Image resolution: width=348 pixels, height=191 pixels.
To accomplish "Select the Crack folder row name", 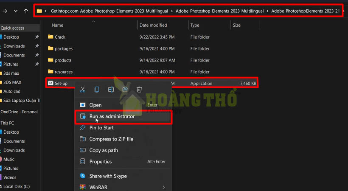I will 60,37.
